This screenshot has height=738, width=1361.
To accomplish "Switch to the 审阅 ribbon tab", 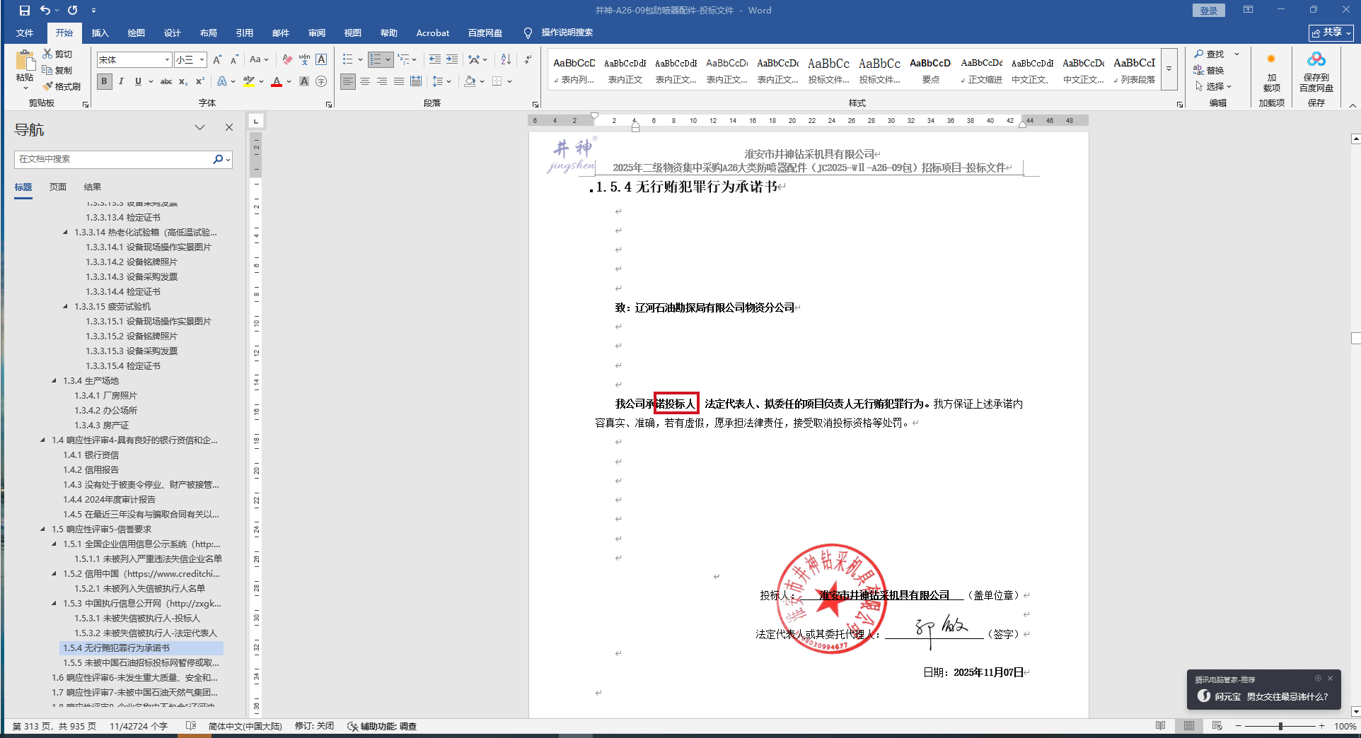I will (x=316, y=33).
